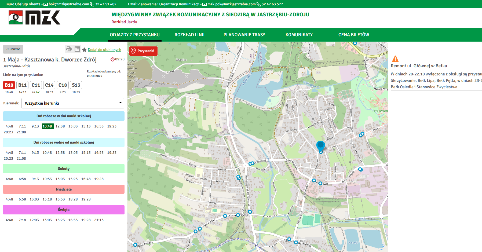
Task: Click the large blue stop pin on map
Action: click(320, 145)
